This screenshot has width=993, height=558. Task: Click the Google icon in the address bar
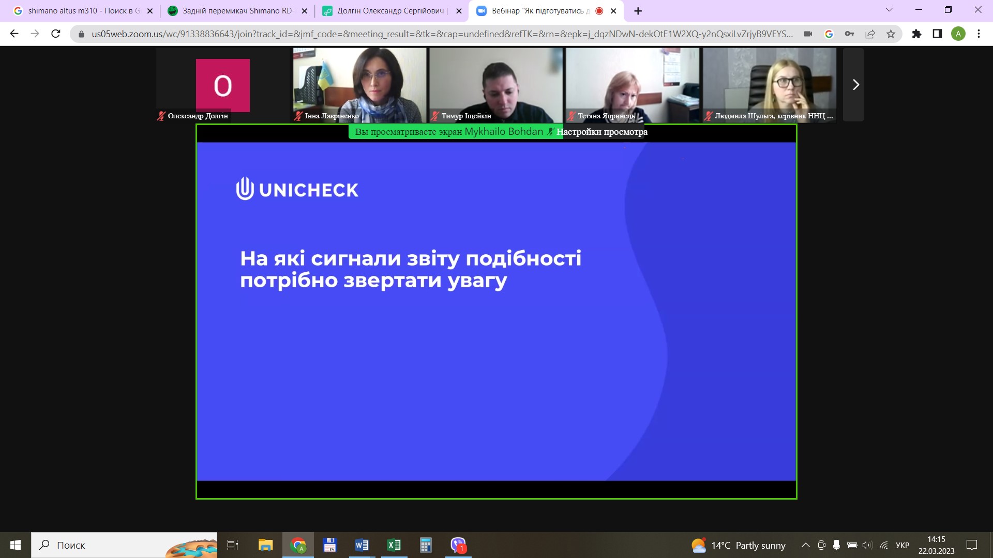pyautogui.click(x=829, y=34)
